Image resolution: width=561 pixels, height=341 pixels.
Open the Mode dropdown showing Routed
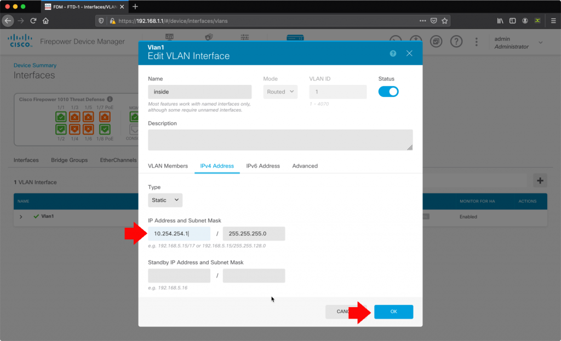(x=280, y=91)
